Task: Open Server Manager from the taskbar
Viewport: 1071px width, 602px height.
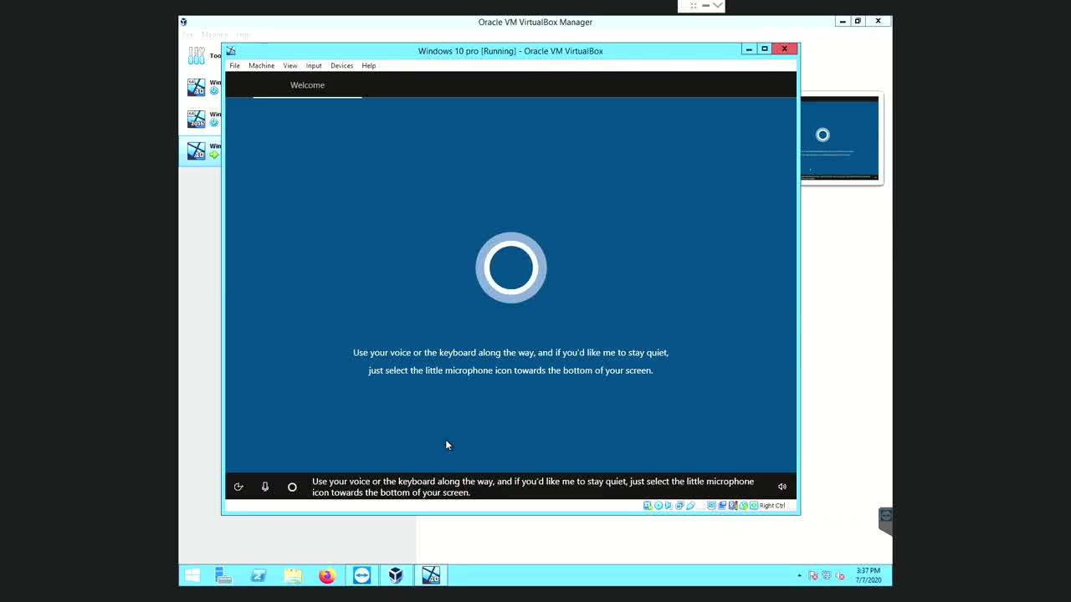Action: [223, 575]
